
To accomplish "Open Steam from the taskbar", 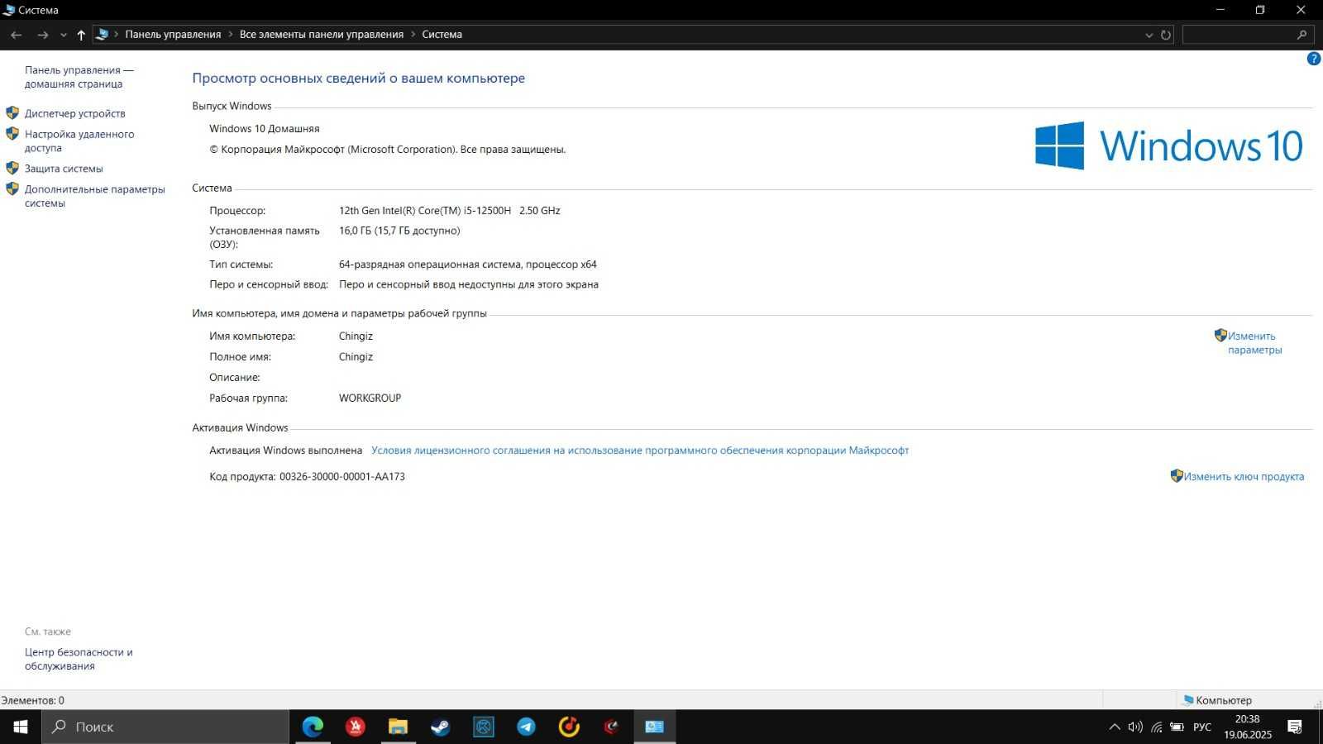I will point(441,727).
